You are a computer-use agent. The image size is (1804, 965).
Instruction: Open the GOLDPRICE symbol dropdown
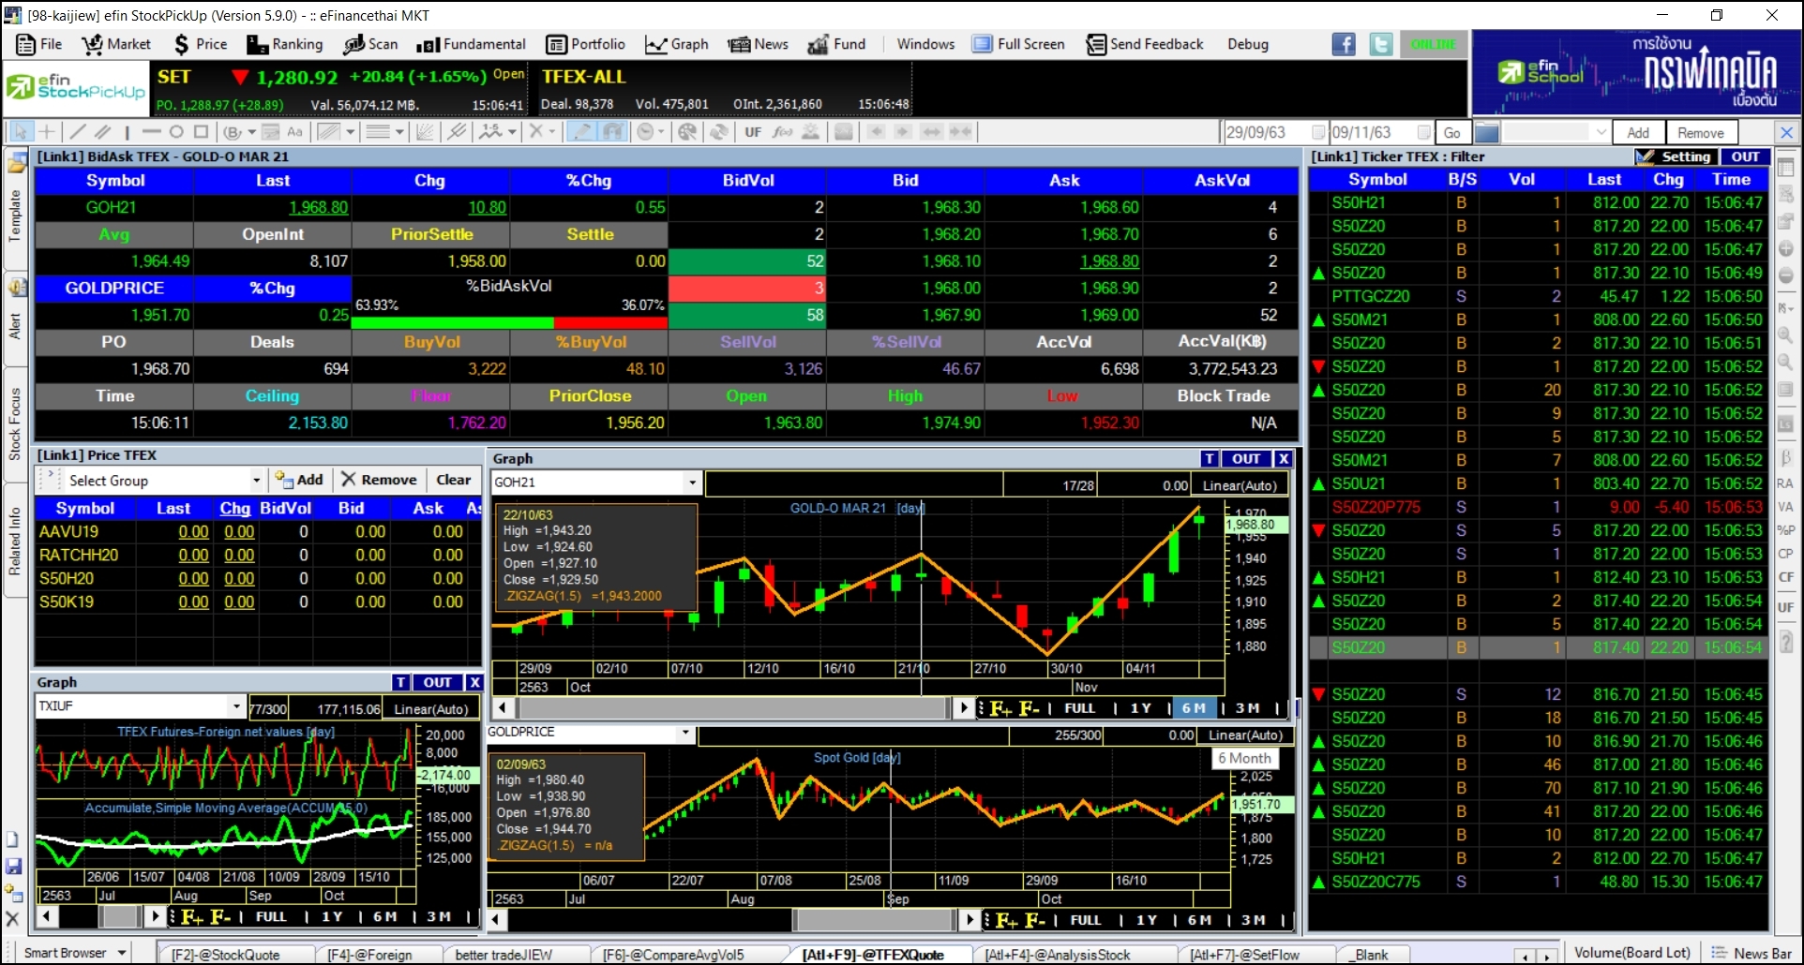[685, 733]
